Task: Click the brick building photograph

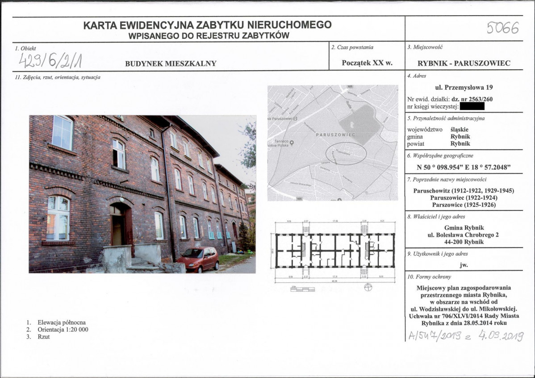Action: tap(142, 194)
